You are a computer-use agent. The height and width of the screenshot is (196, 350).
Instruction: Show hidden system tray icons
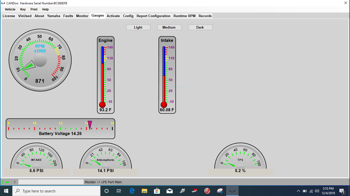click(x=298, y=191)
